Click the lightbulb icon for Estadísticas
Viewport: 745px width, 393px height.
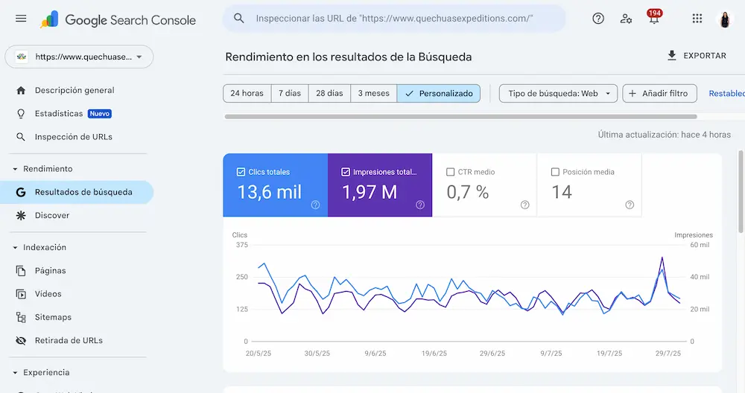coord(21,113)
